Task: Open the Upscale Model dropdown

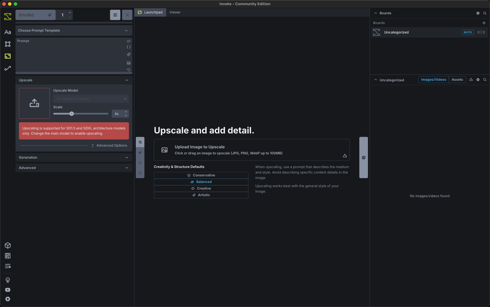Action: 91,99
